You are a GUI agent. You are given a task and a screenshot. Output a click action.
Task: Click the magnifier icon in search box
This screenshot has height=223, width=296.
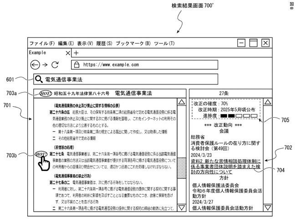[38, 80]
